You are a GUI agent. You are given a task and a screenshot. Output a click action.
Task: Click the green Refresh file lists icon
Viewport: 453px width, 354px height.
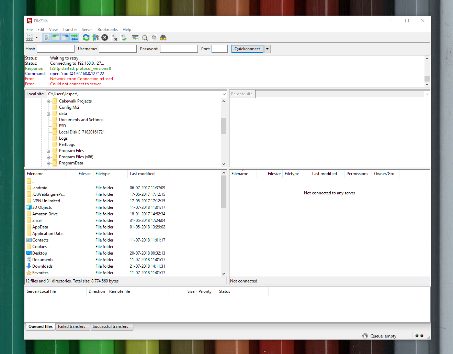click(x=86, y=37)
